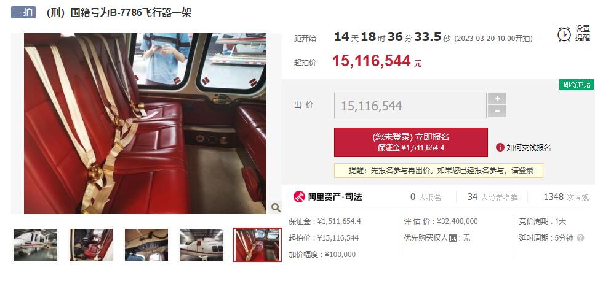Click the 登录 link in reminder

pyautogui.click(x=526, y=171)
